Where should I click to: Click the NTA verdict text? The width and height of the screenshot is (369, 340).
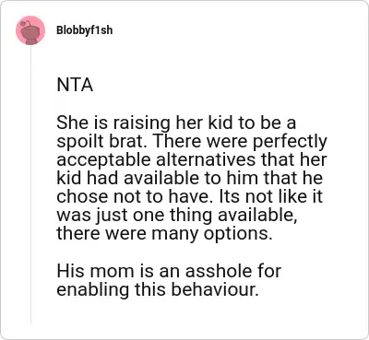point(75,85)
